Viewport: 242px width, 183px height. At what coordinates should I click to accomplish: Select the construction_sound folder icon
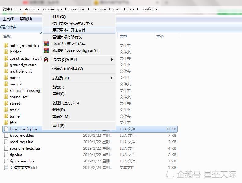click(x=6, y=58)
